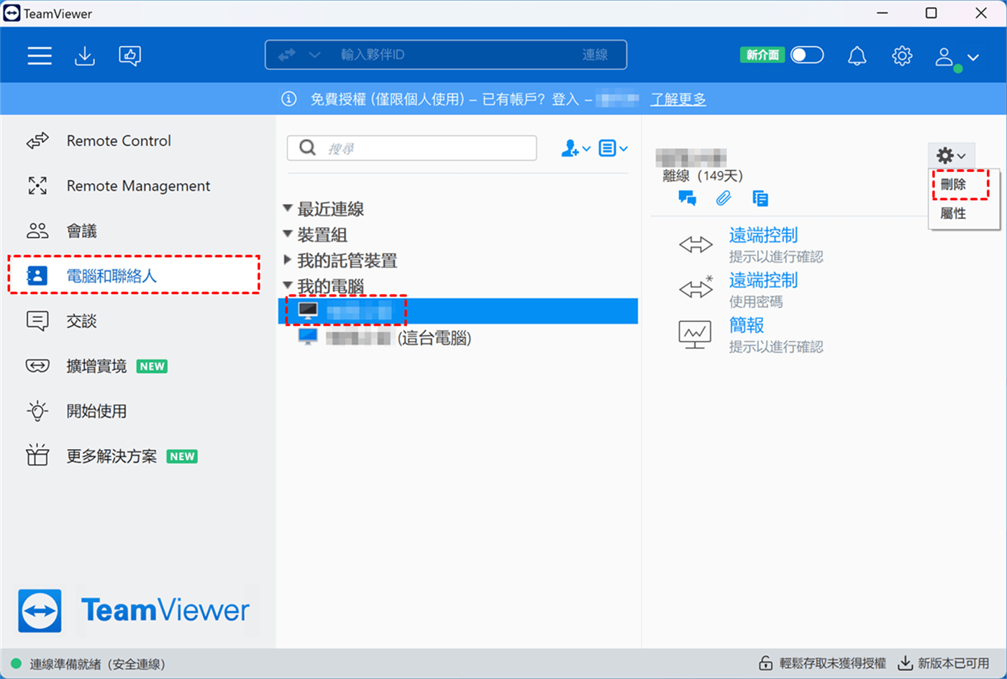Click the connection arrows icon in partner ID box

pyautogui.click(x=287, y=55)
